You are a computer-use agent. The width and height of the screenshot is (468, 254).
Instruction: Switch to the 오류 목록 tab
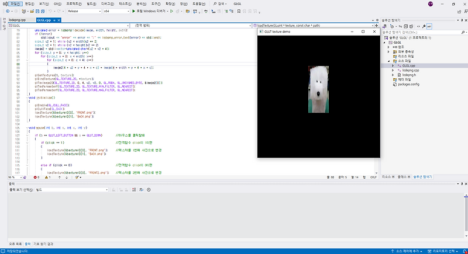coord(15,243)
